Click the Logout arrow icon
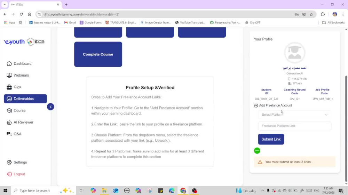Image resolution: width=348 pixels, height=195 pixels. click(x=9, y=174)
